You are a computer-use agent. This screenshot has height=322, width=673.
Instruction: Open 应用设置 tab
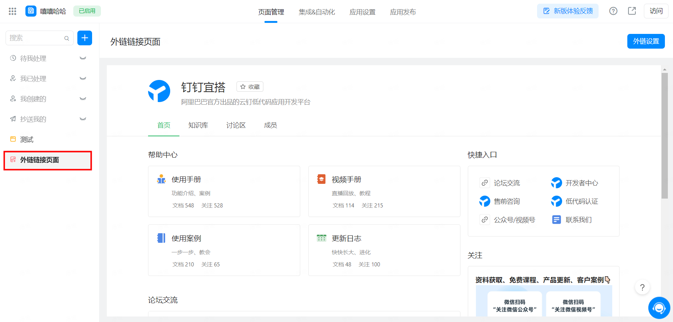click(x=362, y=12)
